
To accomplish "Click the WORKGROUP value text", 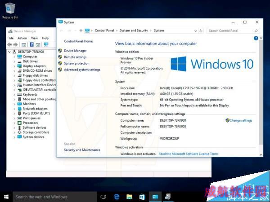I will (x=170, y=139).
